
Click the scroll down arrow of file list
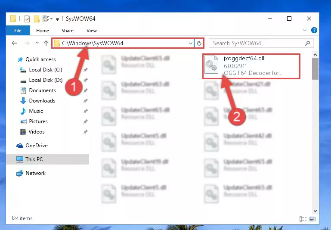315,211
